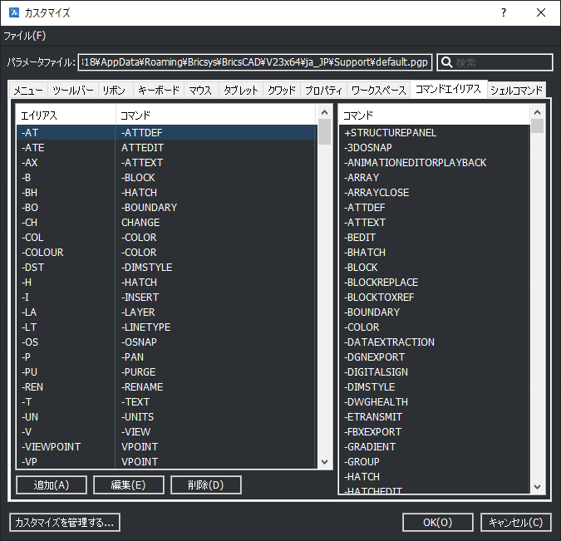561x541 pixels.
Task: Select the -AT alias row
Action: point(166,132)
